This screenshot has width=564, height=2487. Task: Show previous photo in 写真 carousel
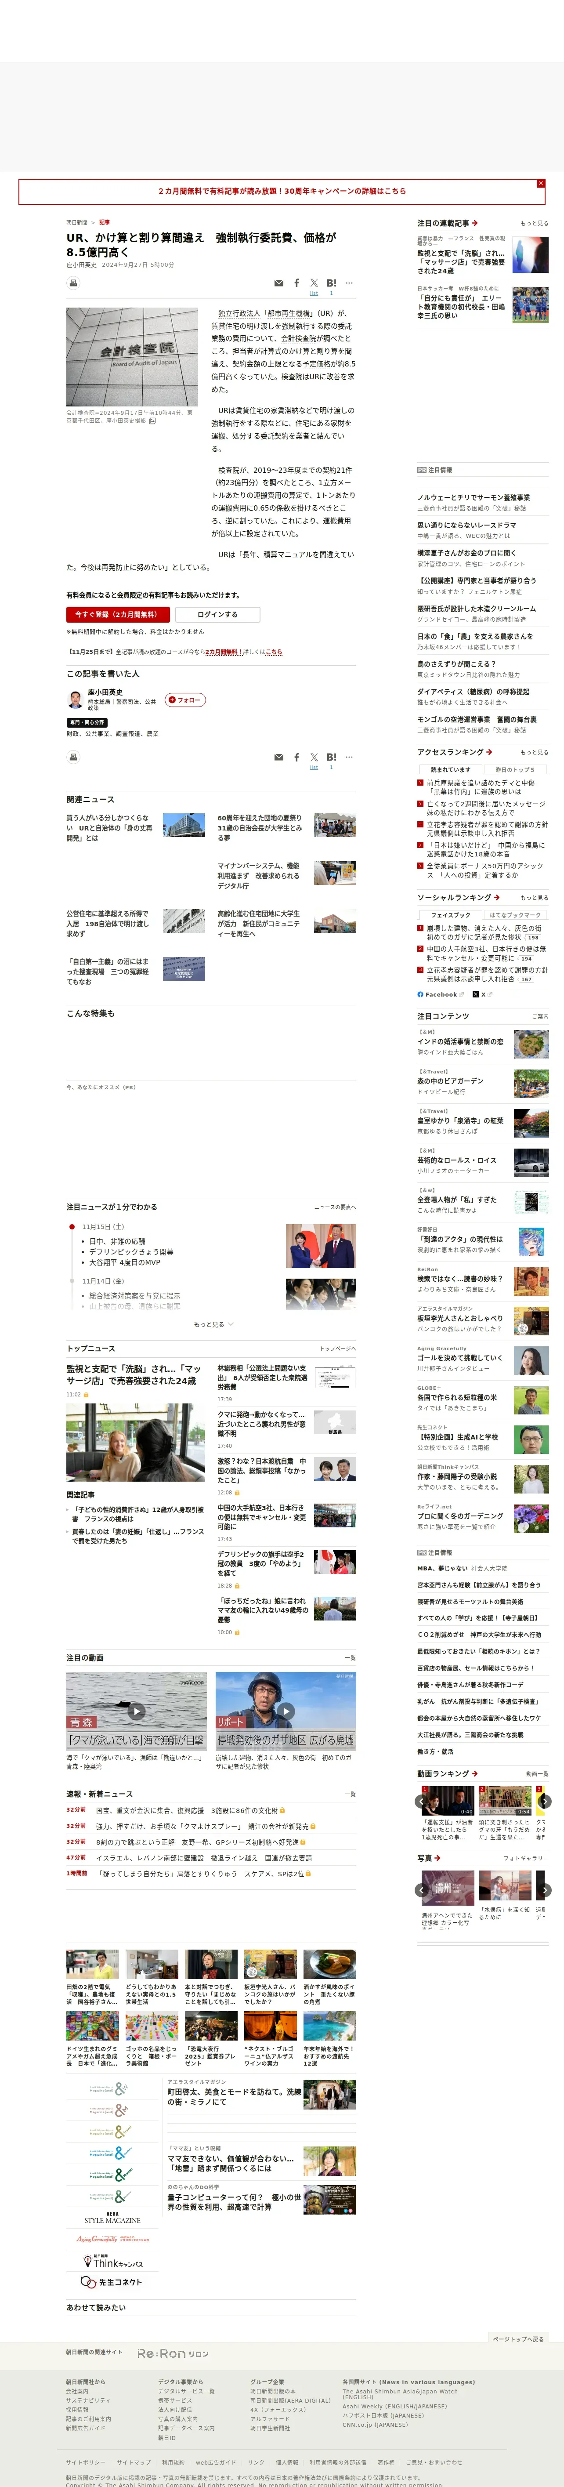421,1890
